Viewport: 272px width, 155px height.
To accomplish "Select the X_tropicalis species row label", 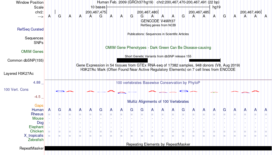I will click(34, 136).
